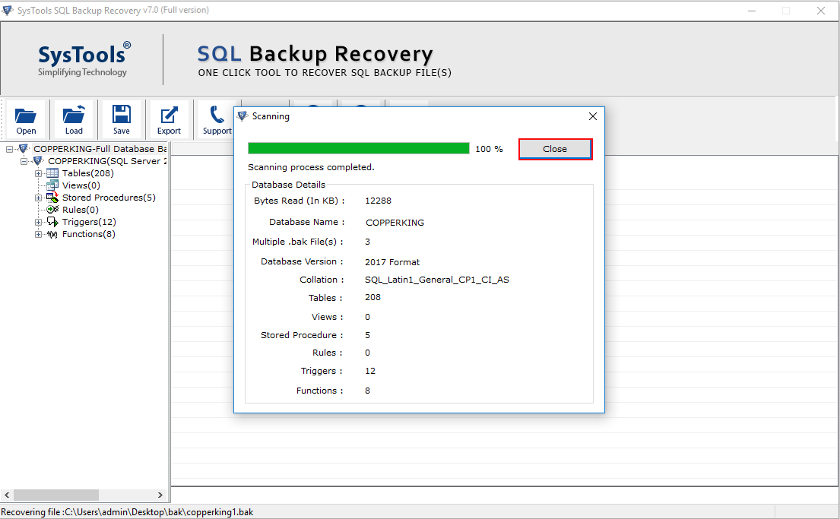Expand the Stored Procedures(5) node
Viewport: 840px width, 519px height.
point(38,198)
